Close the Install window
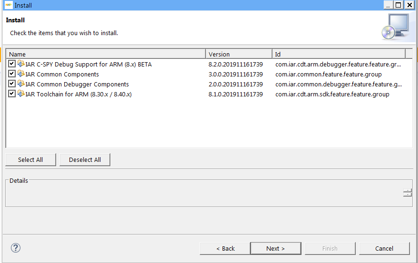Viewport: 418px width, 263px height. pos(409,5)
